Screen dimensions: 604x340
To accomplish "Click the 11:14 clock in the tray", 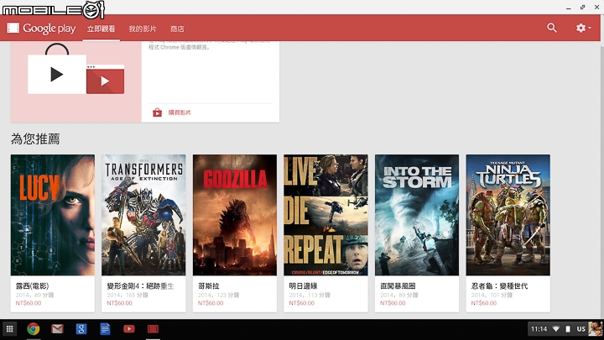I will pyautogui.click(x=539, y=329).
